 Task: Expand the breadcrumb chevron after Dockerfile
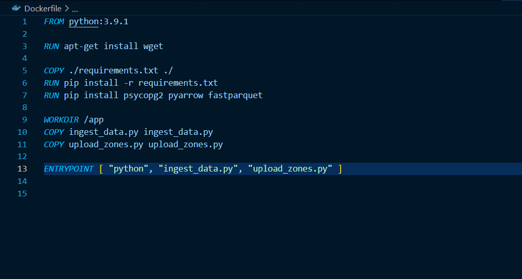click(67, 9)
